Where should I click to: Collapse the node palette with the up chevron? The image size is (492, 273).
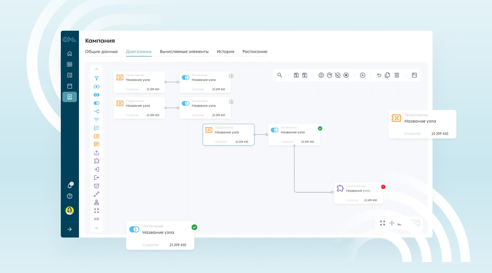click(x=97, y=69)
